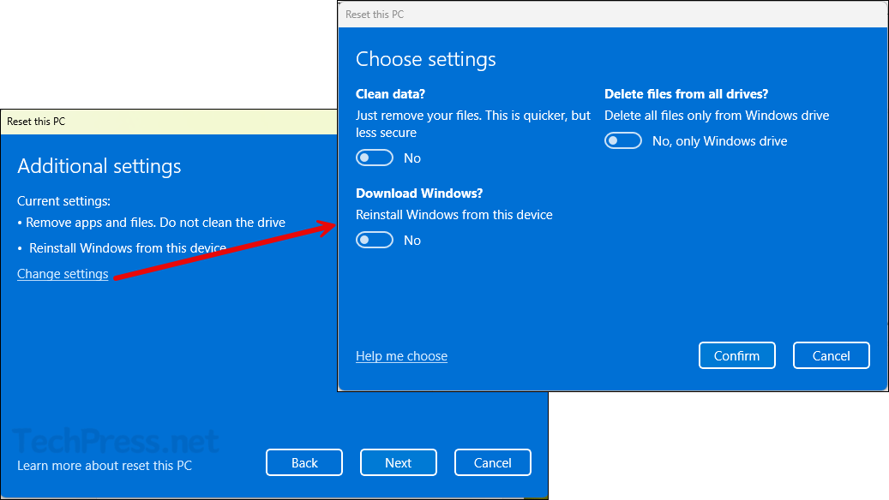This screenshot has width=889, height=500.
Task: Click the Choose settings window title bar
Action: 600,15
